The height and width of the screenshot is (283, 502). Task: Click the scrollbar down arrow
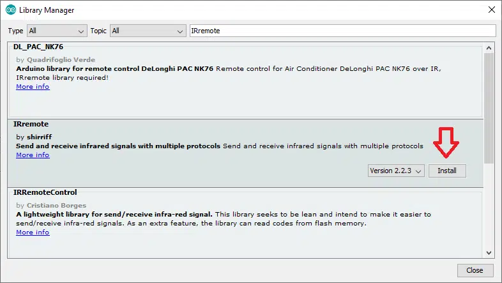489,252
